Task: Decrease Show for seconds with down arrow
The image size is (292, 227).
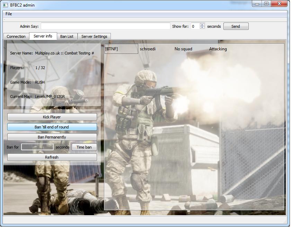Action: [x=202, y=28]
